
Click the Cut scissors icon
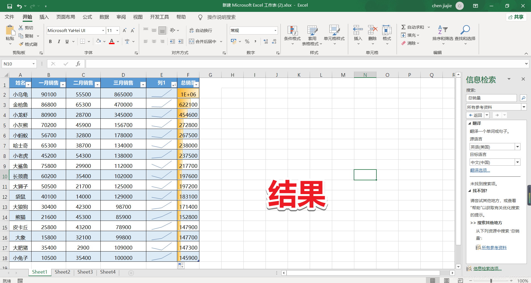click(x=21, y=28)
